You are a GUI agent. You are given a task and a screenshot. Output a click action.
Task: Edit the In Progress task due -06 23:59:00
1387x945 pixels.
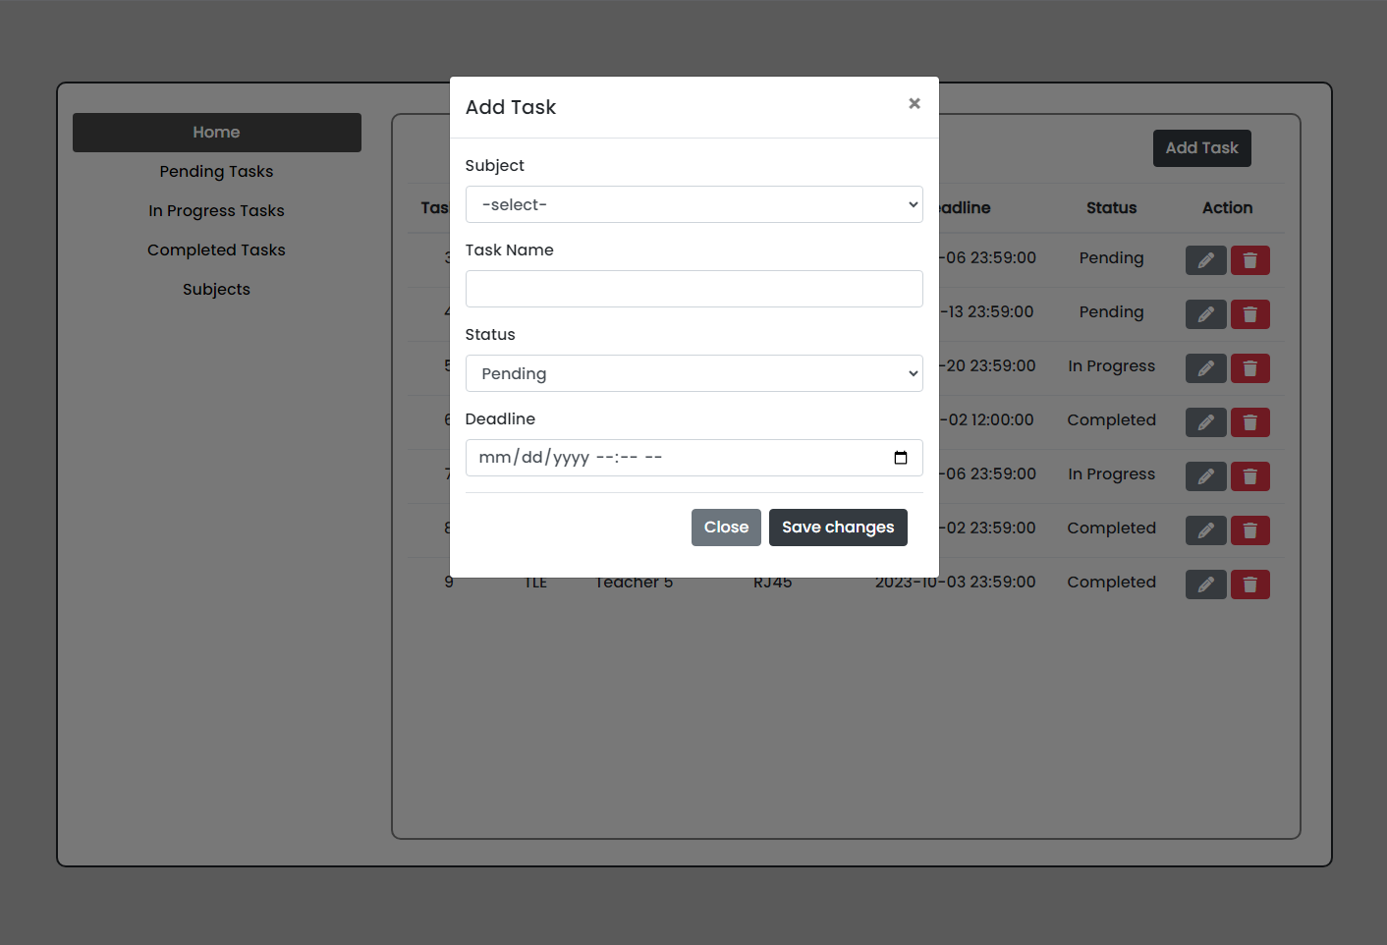(x=1205, y=476)
